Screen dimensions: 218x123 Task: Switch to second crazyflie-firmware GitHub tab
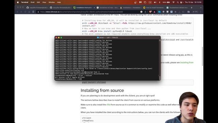click(x=61, y=8)
